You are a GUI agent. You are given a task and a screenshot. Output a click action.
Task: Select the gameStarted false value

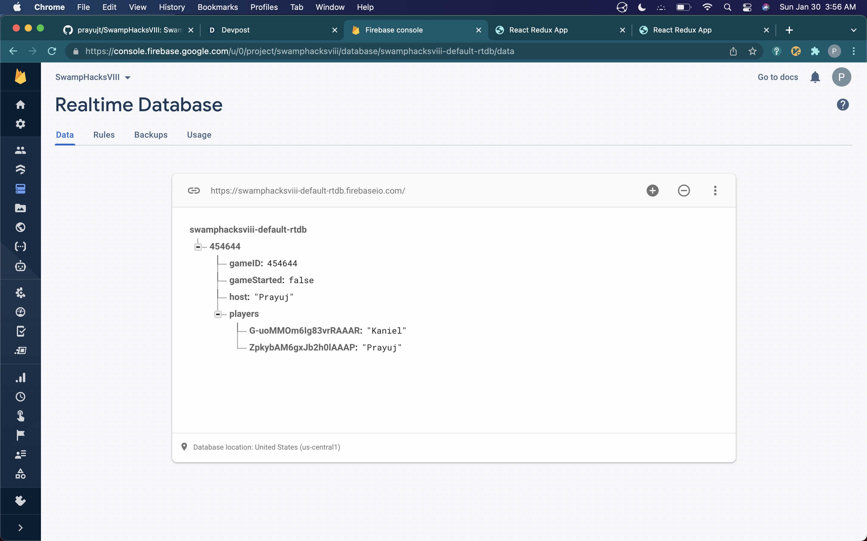pos(301,280)
